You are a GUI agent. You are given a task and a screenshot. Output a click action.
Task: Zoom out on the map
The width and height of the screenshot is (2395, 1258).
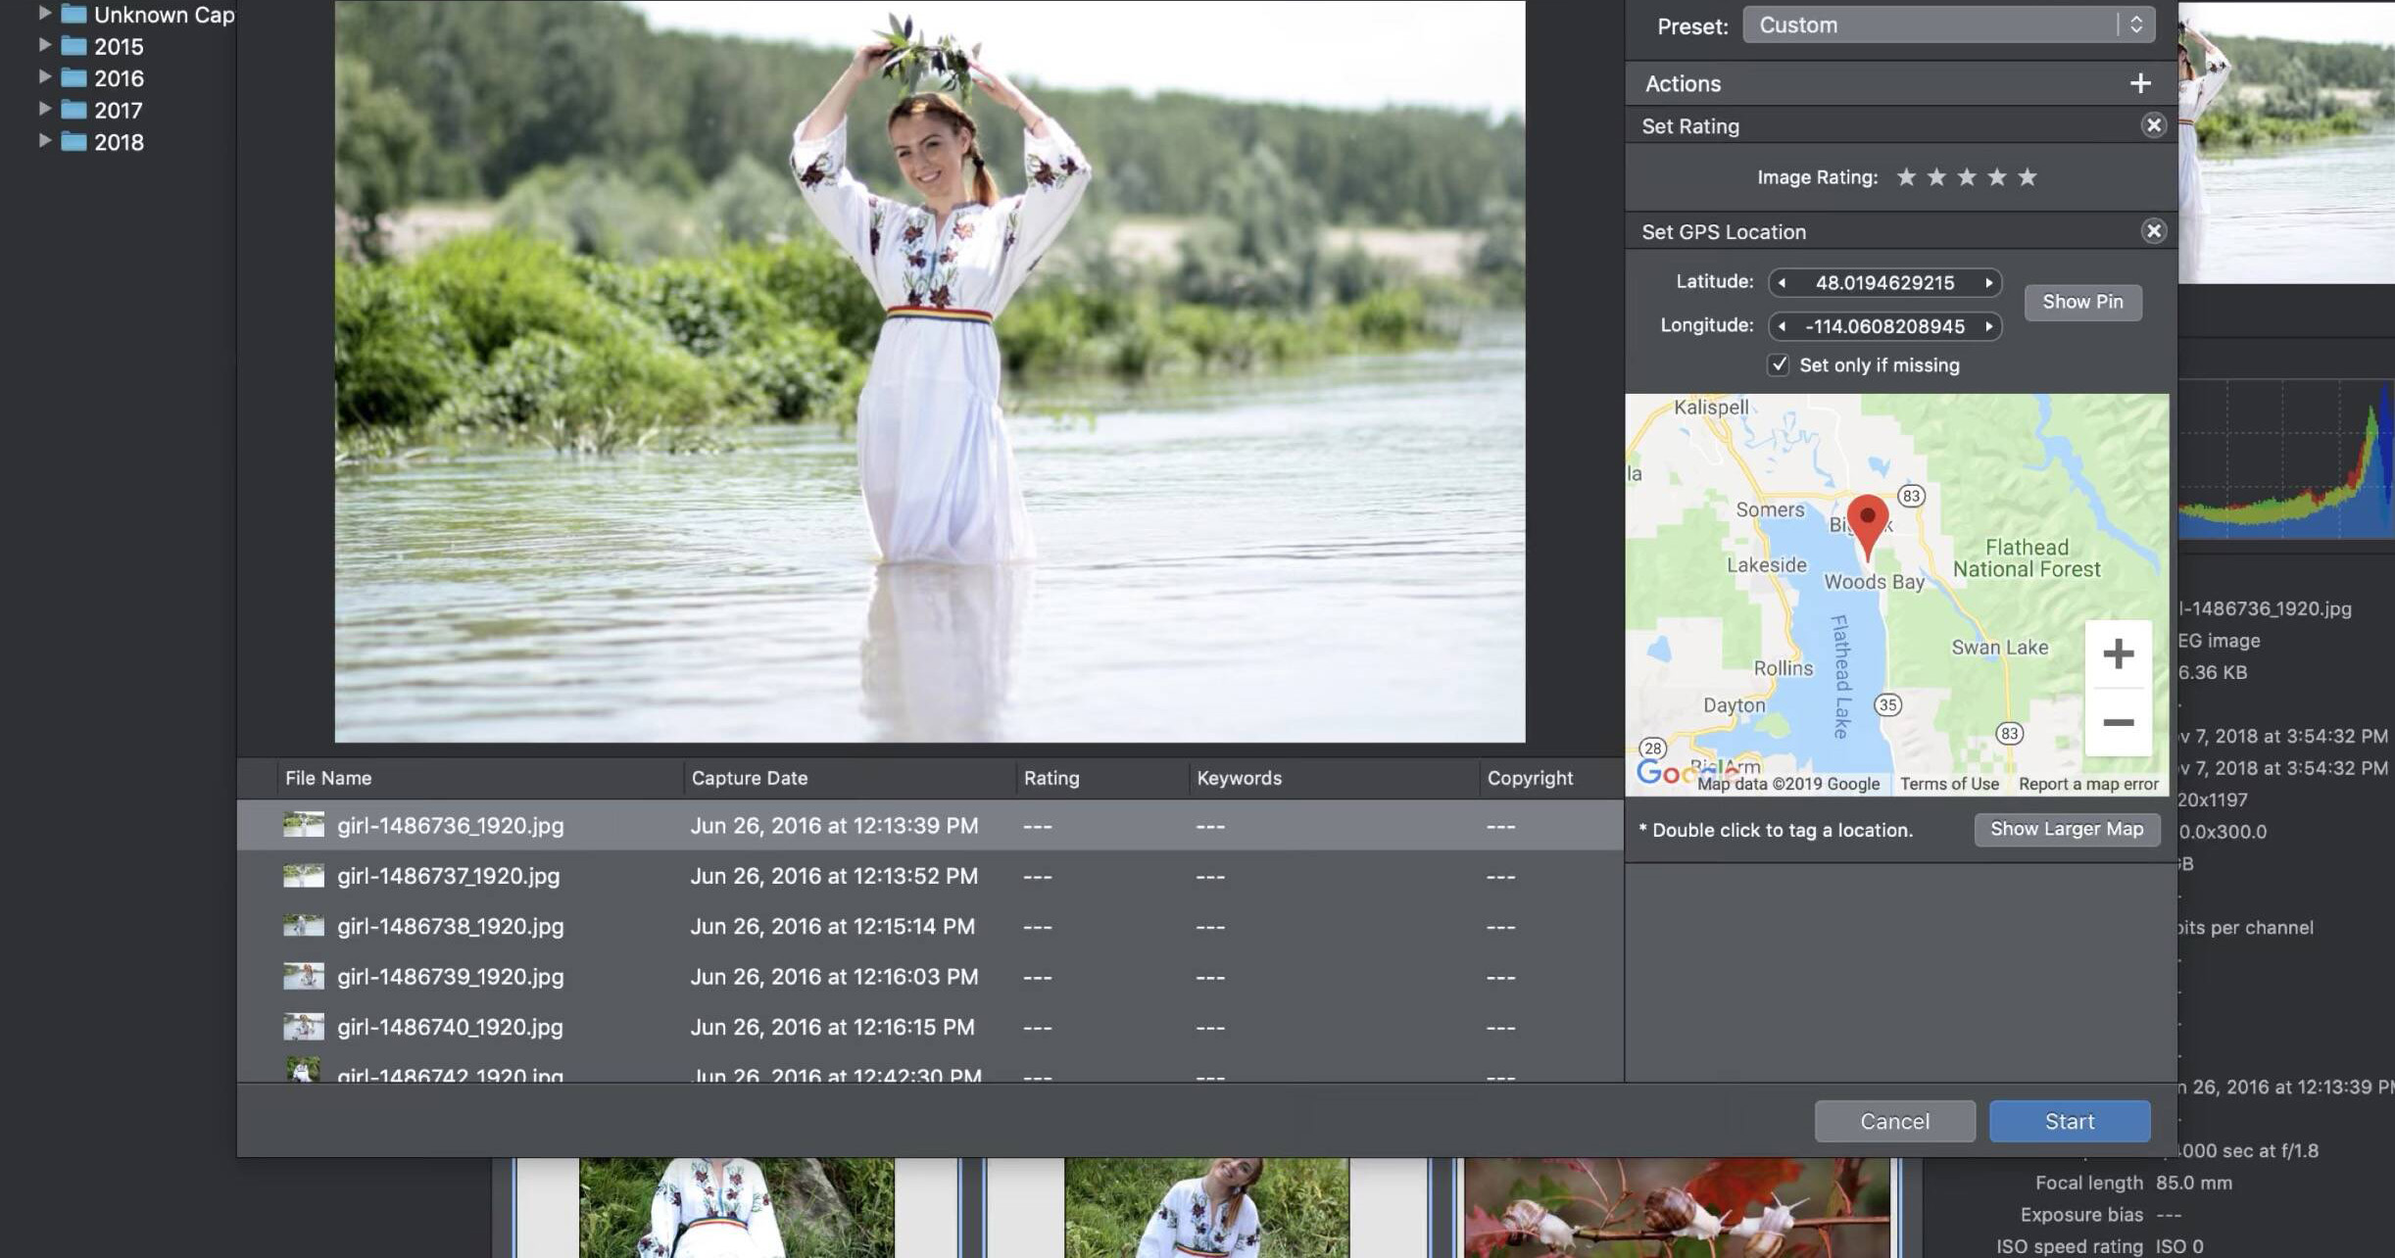coord(2118,723)
